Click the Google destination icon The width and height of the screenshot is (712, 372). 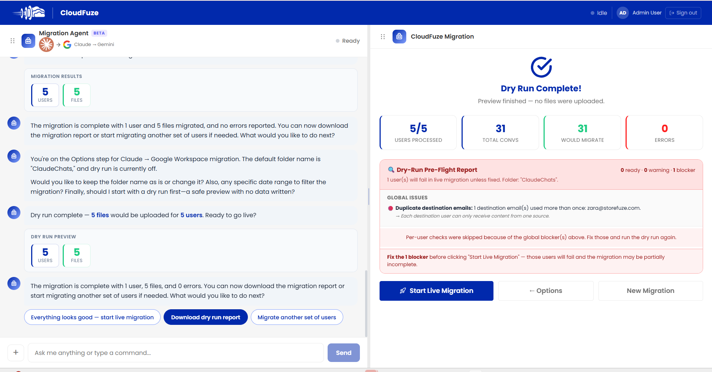67,45
